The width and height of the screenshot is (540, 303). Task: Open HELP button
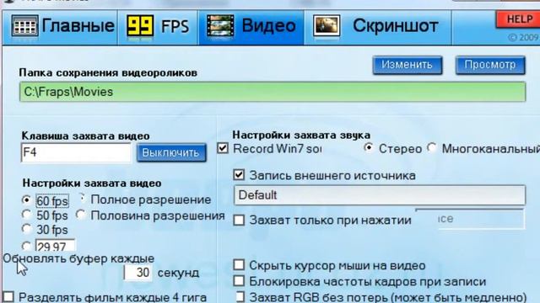pyautogui.click(x=518, y=19)
